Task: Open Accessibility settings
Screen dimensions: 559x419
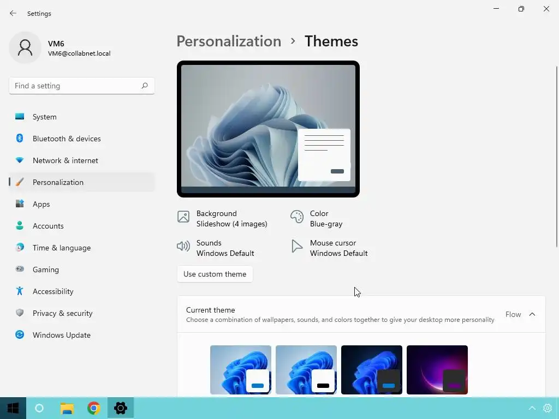Action: point(82,291)
